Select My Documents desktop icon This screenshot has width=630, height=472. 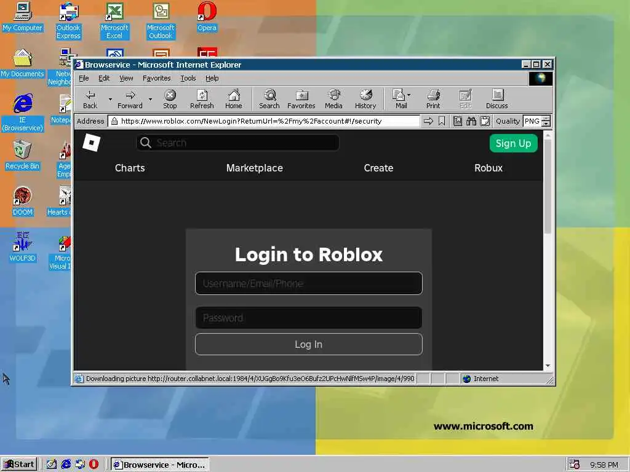click(22, 63)
